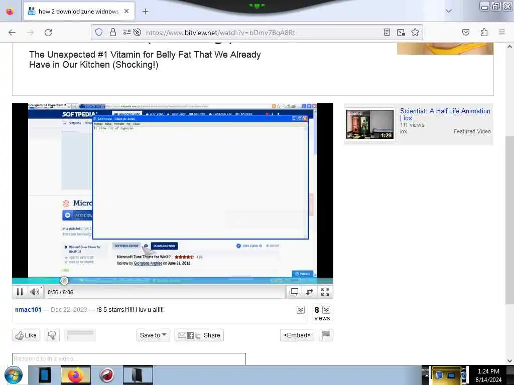Flag the video with the flag icon
Viewport: 514px width, 385px height.
326,335
